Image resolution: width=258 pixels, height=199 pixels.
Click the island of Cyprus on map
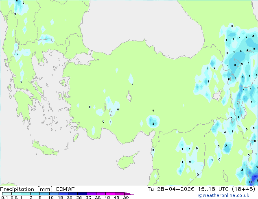[x=127, y=161]
